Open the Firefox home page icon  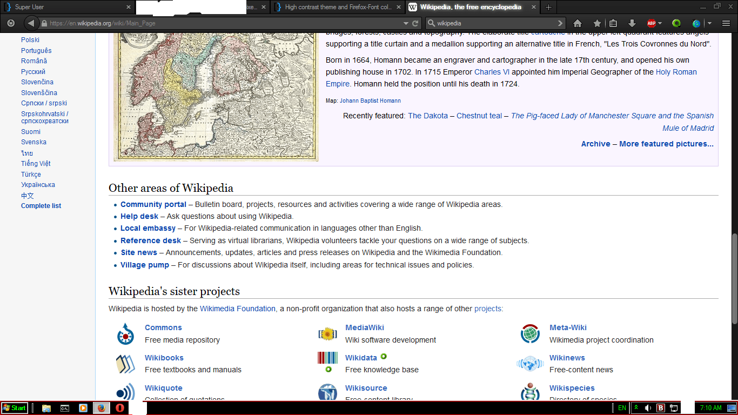(578, 23)
